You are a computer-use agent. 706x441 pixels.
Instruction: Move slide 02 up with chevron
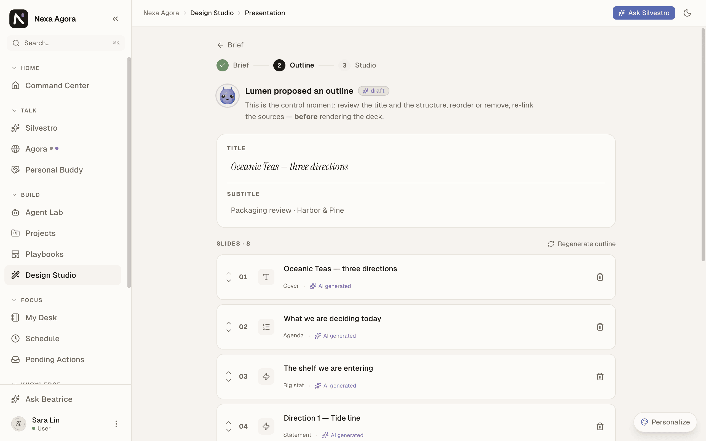(229, 323)
